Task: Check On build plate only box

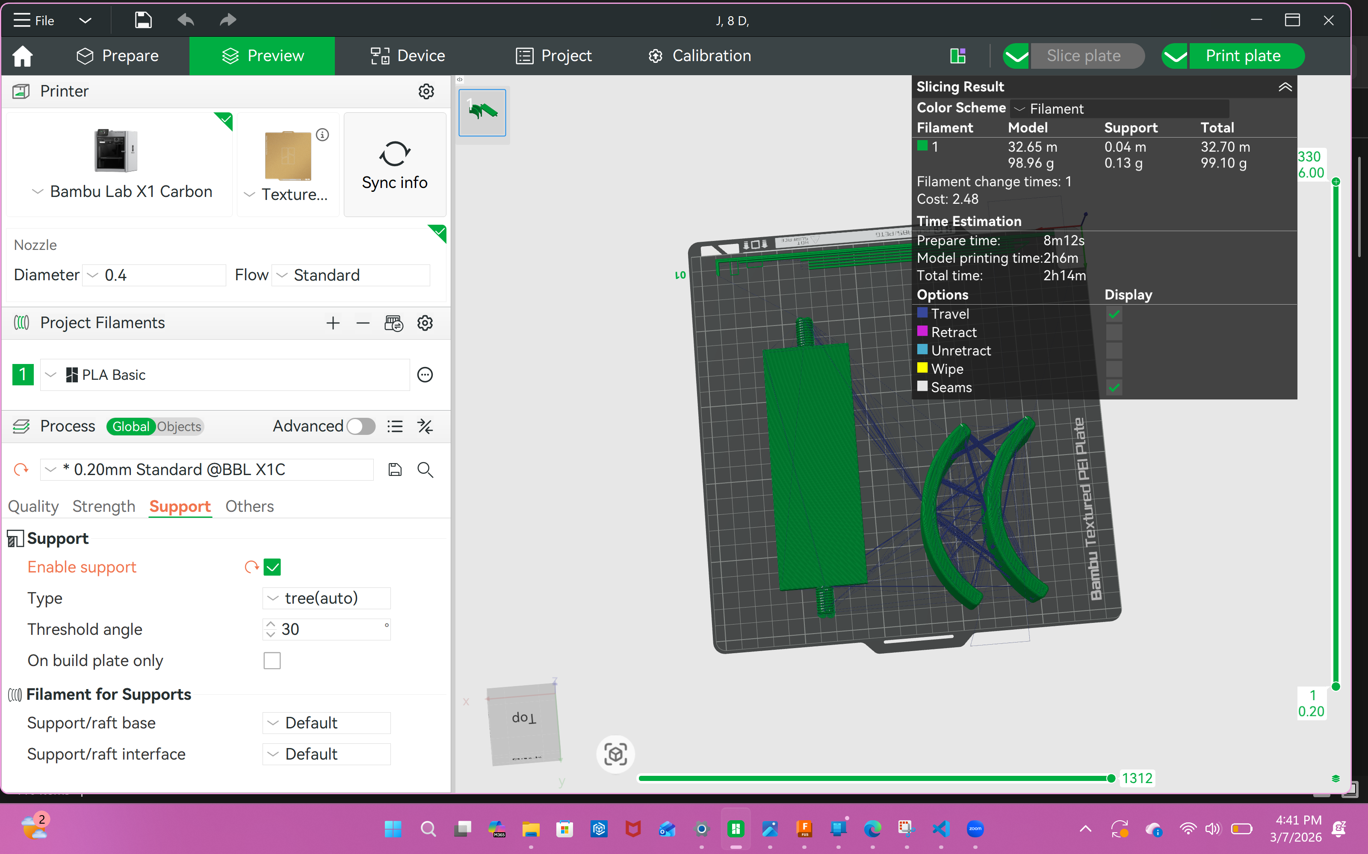Action: click(x=272, y=660)
